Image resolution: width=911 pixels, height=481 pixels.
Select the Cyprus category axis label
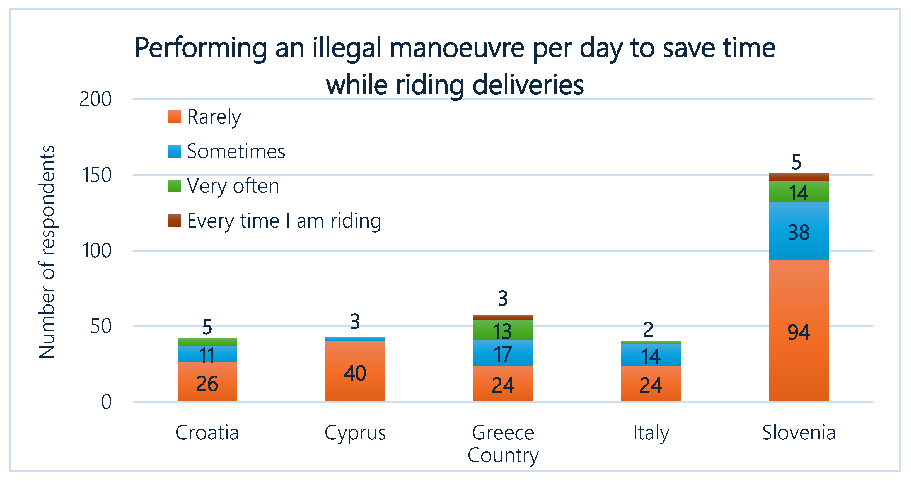point(355,433)
